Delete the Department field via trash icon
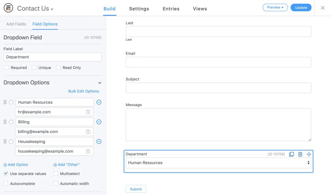 [x=300, y=154]
